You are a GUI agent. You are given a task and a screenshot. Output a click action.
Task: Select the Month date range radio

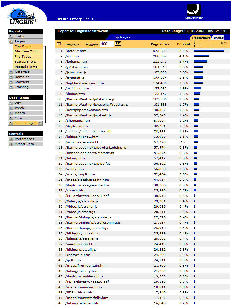(x=11, y=113)
